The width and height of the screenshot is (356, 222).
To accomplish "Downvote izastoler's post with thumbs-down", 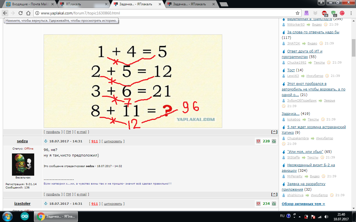I will 258,204.
